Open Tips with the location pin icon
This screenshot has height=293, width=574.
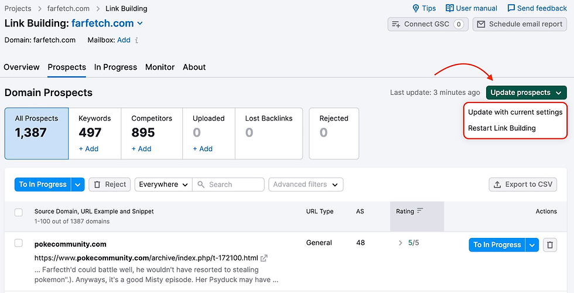416,8
